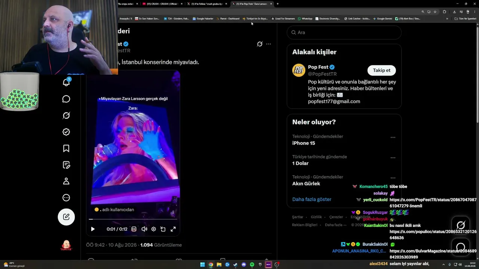Open Discord from the taskbar
This screenshot has height=269, width=479.
(244, 265)
